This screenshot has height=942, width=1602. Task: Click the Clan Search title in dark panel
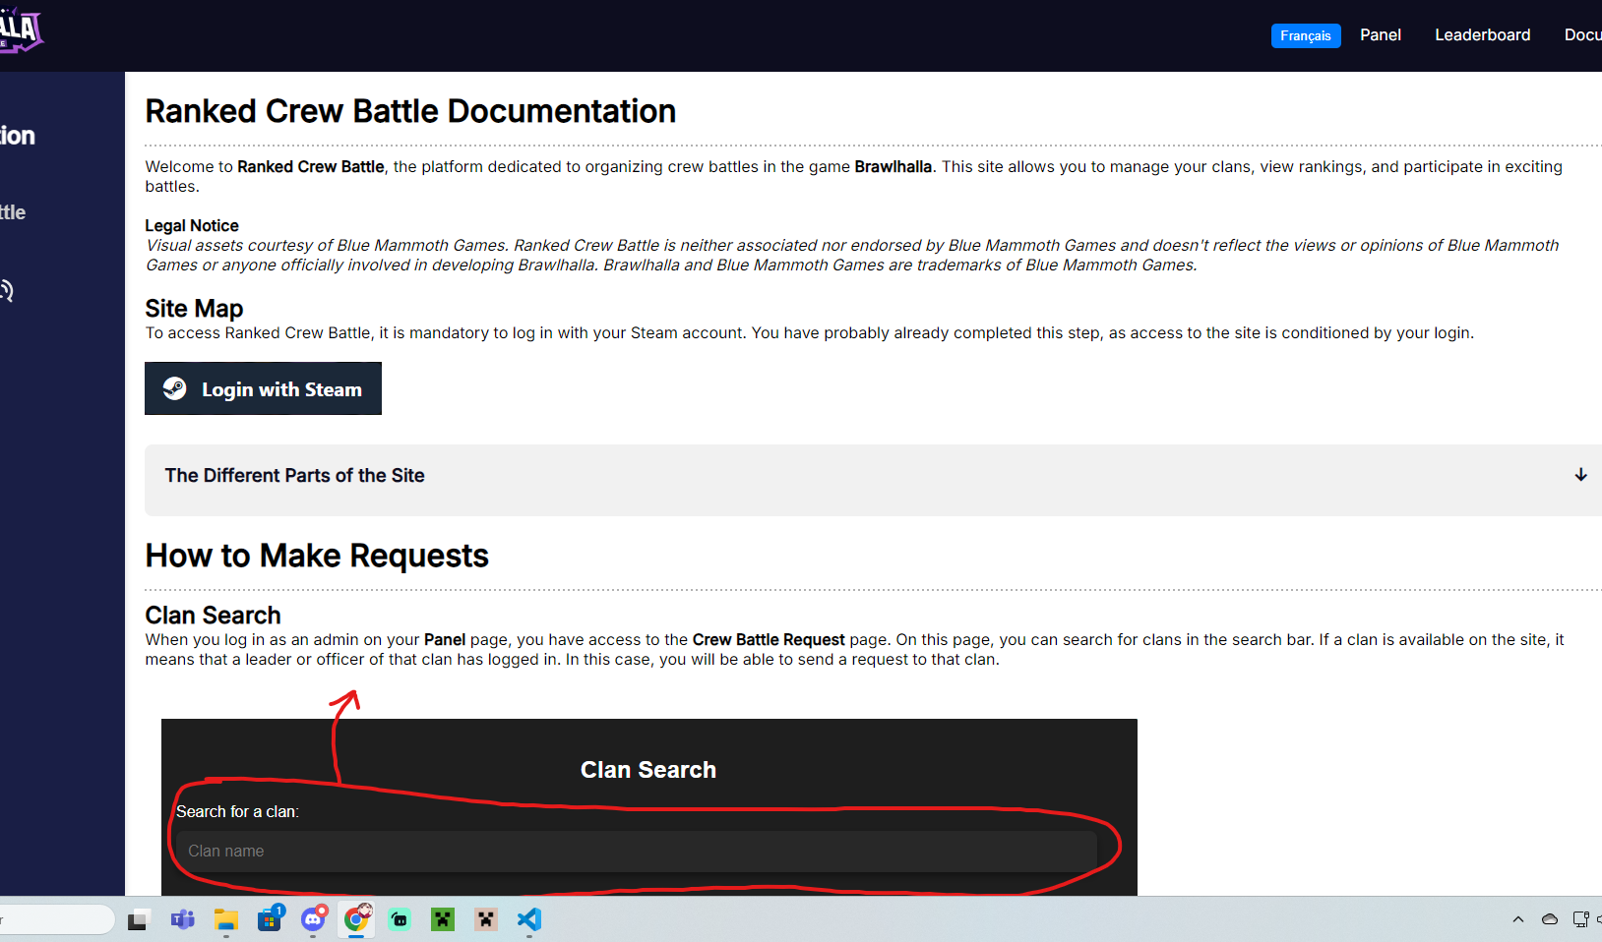coord(648,770)
